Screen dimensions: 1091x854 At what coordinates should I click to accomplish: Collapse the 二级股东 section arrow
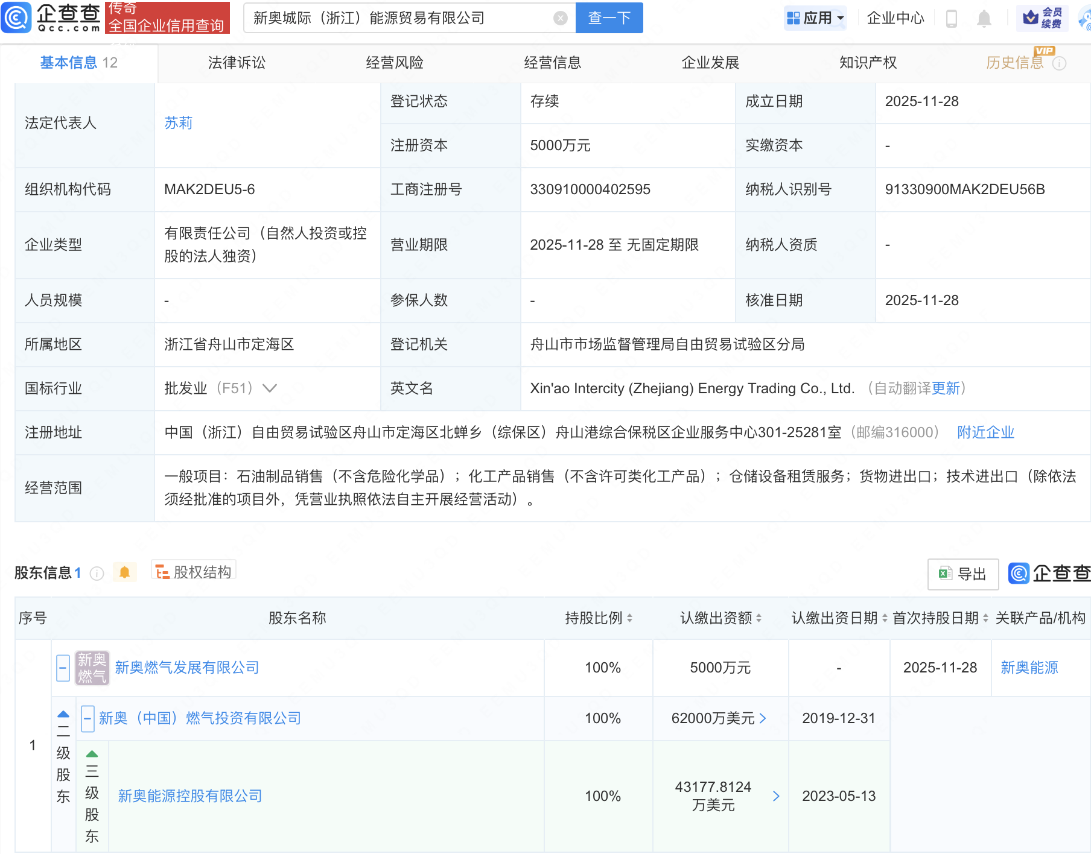click(x=63, y=714)
